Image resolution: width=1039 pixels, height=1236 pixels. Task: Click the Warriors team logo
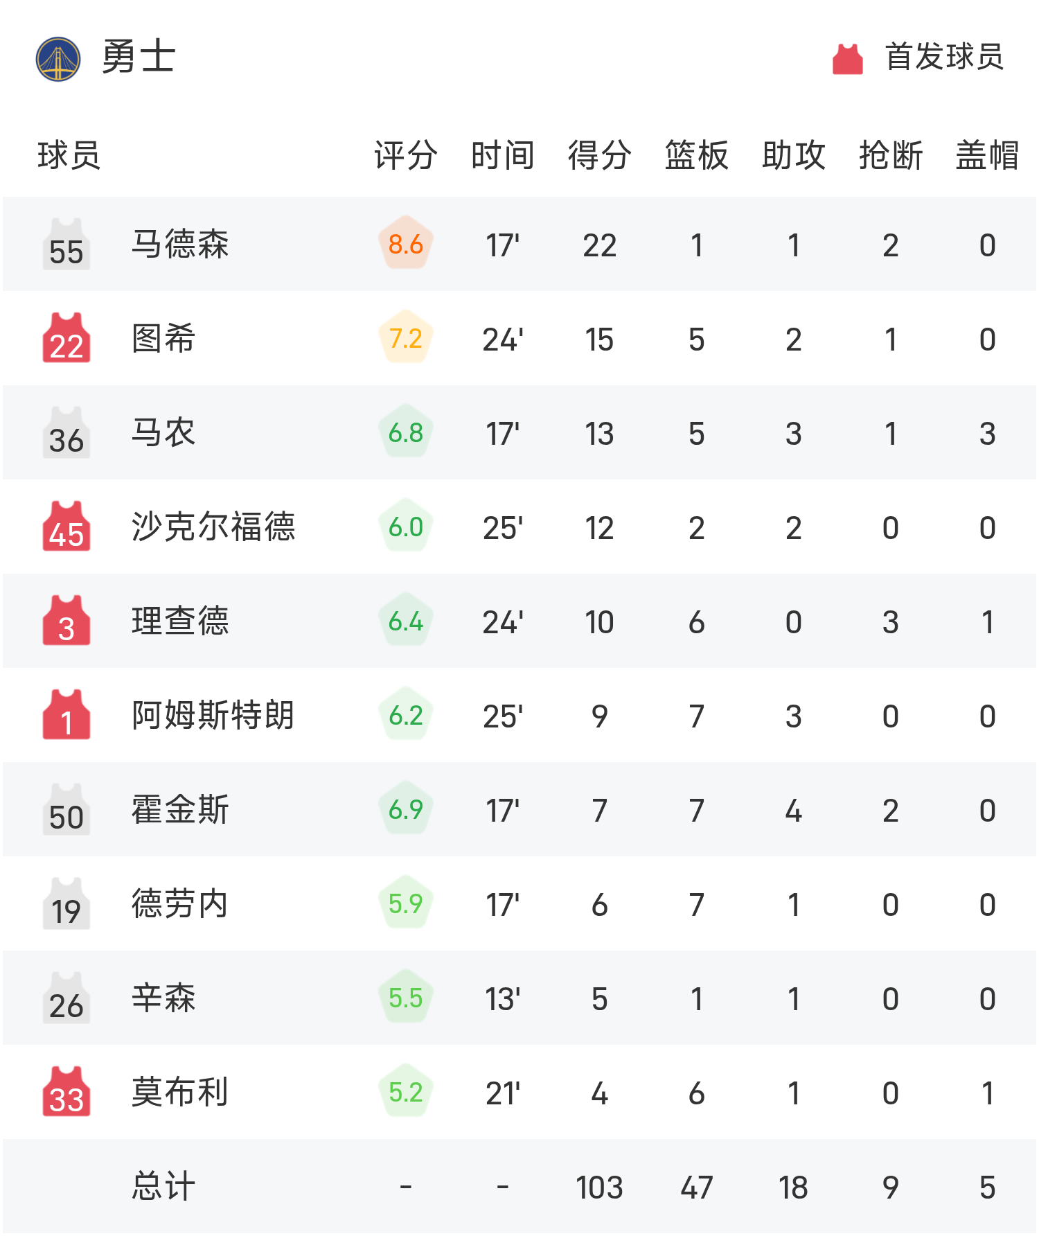click(58, 59)
